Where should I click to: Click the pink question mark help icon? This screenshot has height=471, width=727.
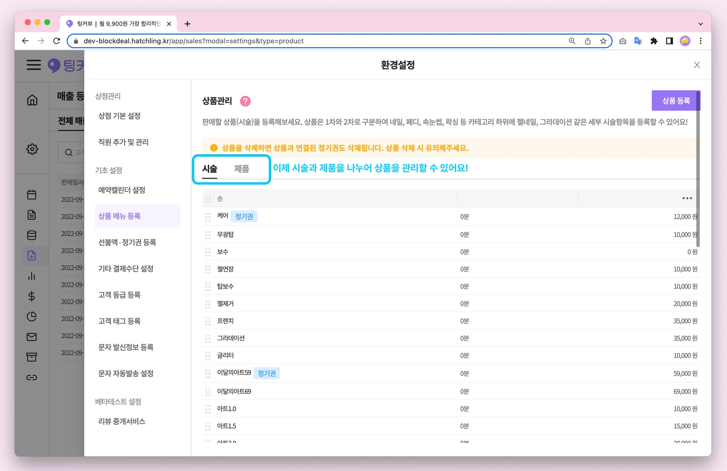[x=245, y=101]
